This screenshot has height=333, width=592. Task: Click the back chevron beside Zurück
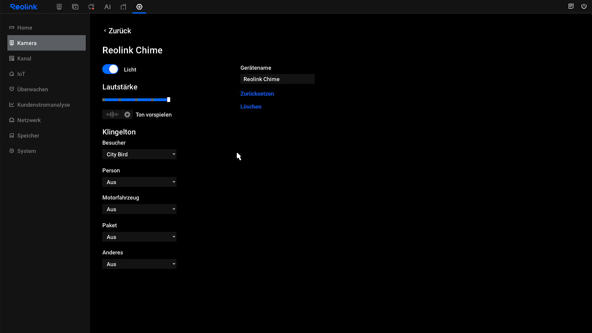(x=105, y=31)
